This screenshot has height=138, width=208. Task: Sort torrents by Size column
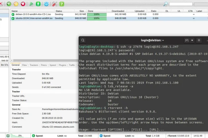tap(80, 11)
